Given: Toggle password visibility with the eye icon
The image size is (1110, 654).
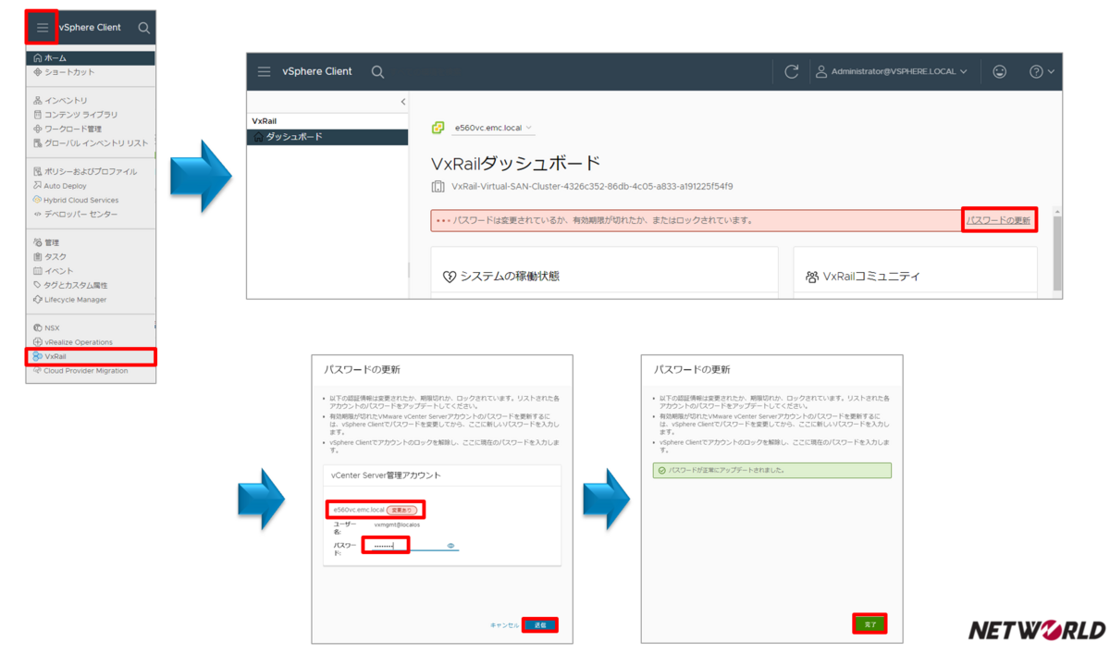Looking at the screenshot, I should pos(451,546).
